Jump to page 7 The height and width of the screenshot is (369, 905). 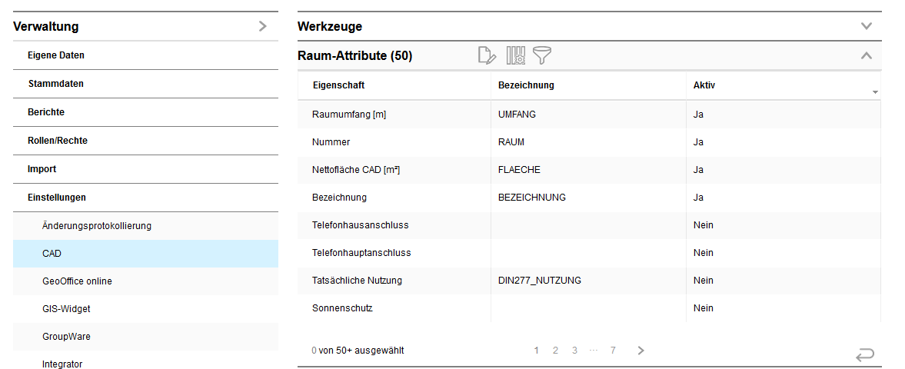(613, 351)
